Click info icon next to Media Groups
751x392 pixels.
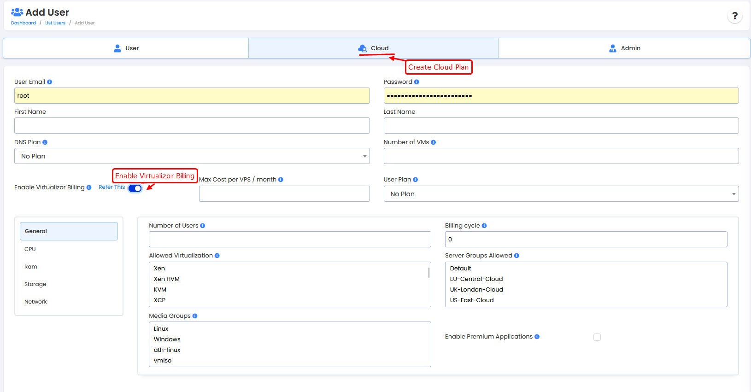coord(195,316)
